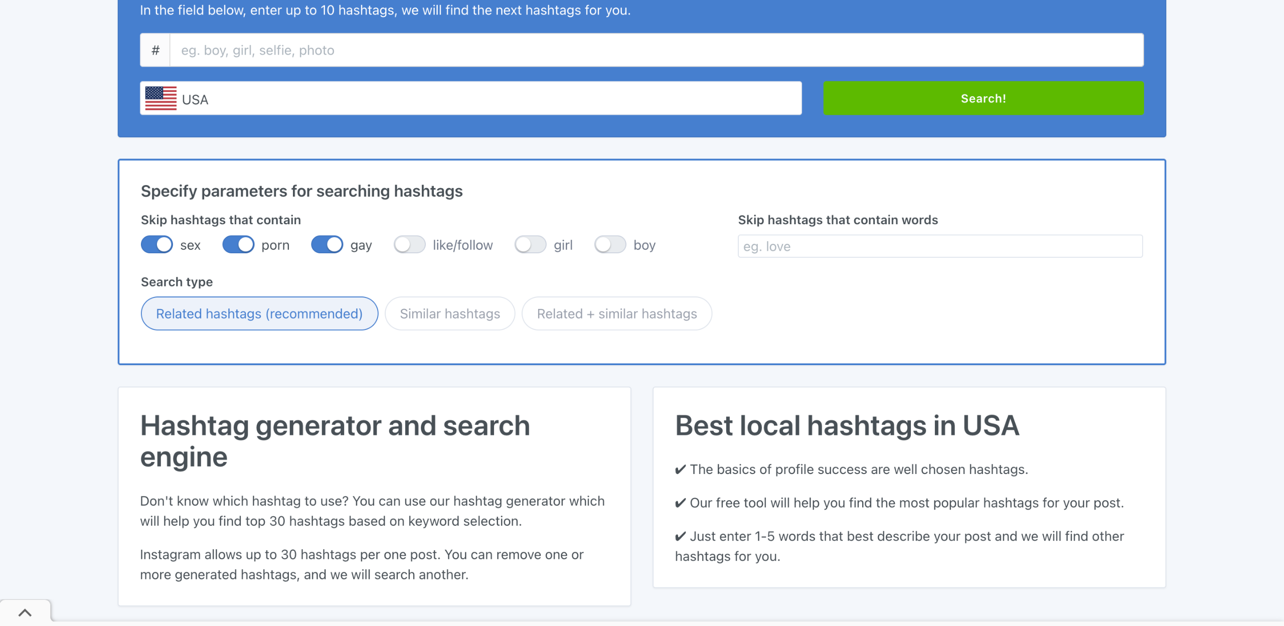
Task: Disable the sex filter toggle
Action: [156, 245]
